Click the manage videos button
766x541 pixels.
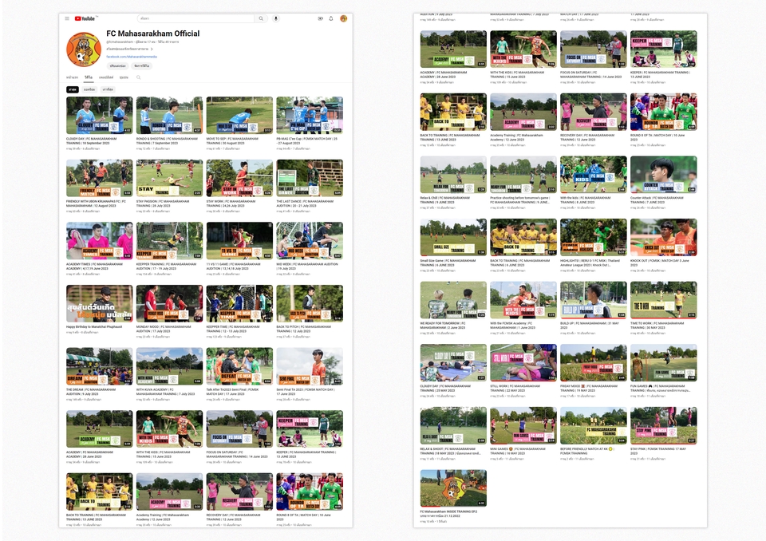[142, 65]
